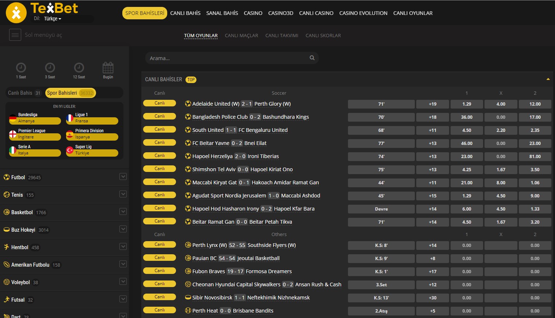
Task: Click the TexBet logo icon
Action: [x=16, y=13]
